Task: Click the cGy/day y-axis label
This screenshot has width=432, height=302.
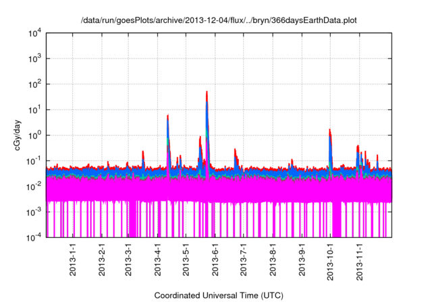Action: (22, 135)
